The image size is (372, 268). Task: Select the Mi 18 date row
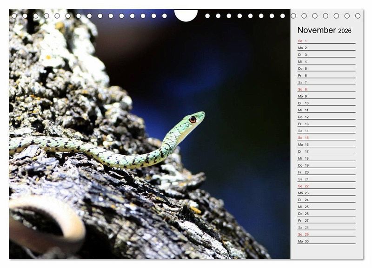(326, 158)
